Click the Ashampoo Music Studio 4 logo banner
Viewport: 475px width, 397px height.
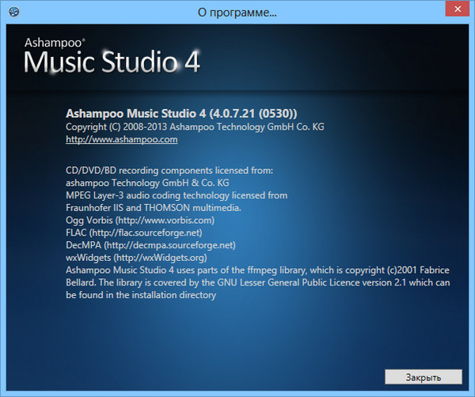(112, 56)
